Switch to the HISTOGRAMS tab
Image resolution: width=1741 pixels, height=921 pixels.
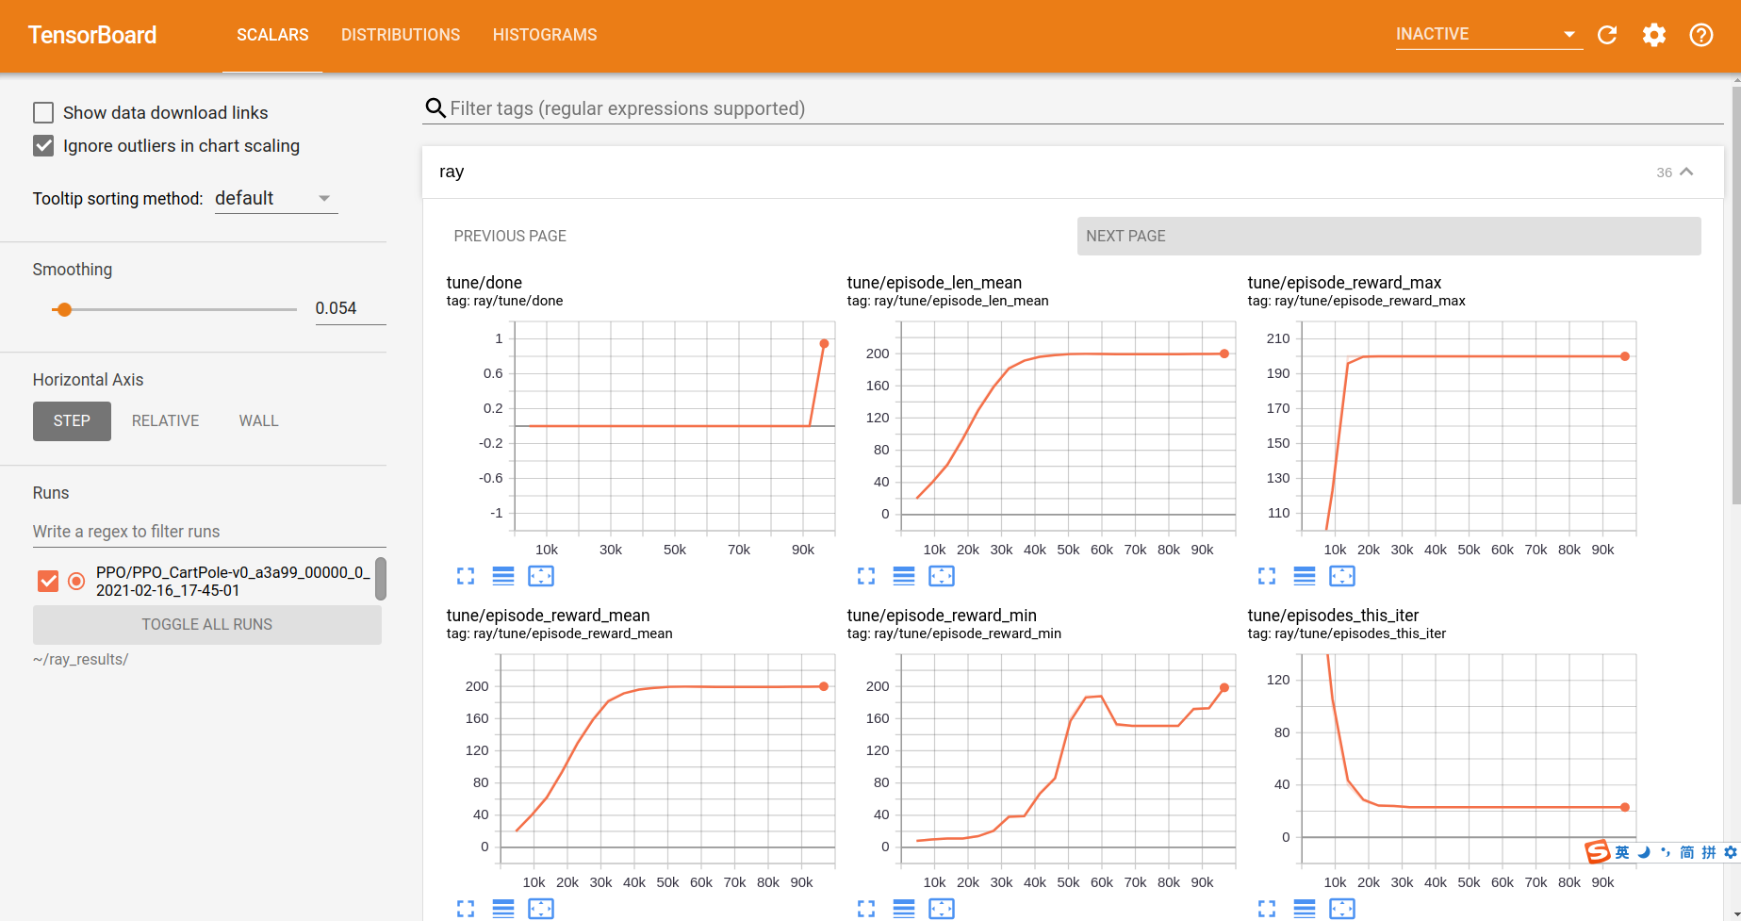545,35
